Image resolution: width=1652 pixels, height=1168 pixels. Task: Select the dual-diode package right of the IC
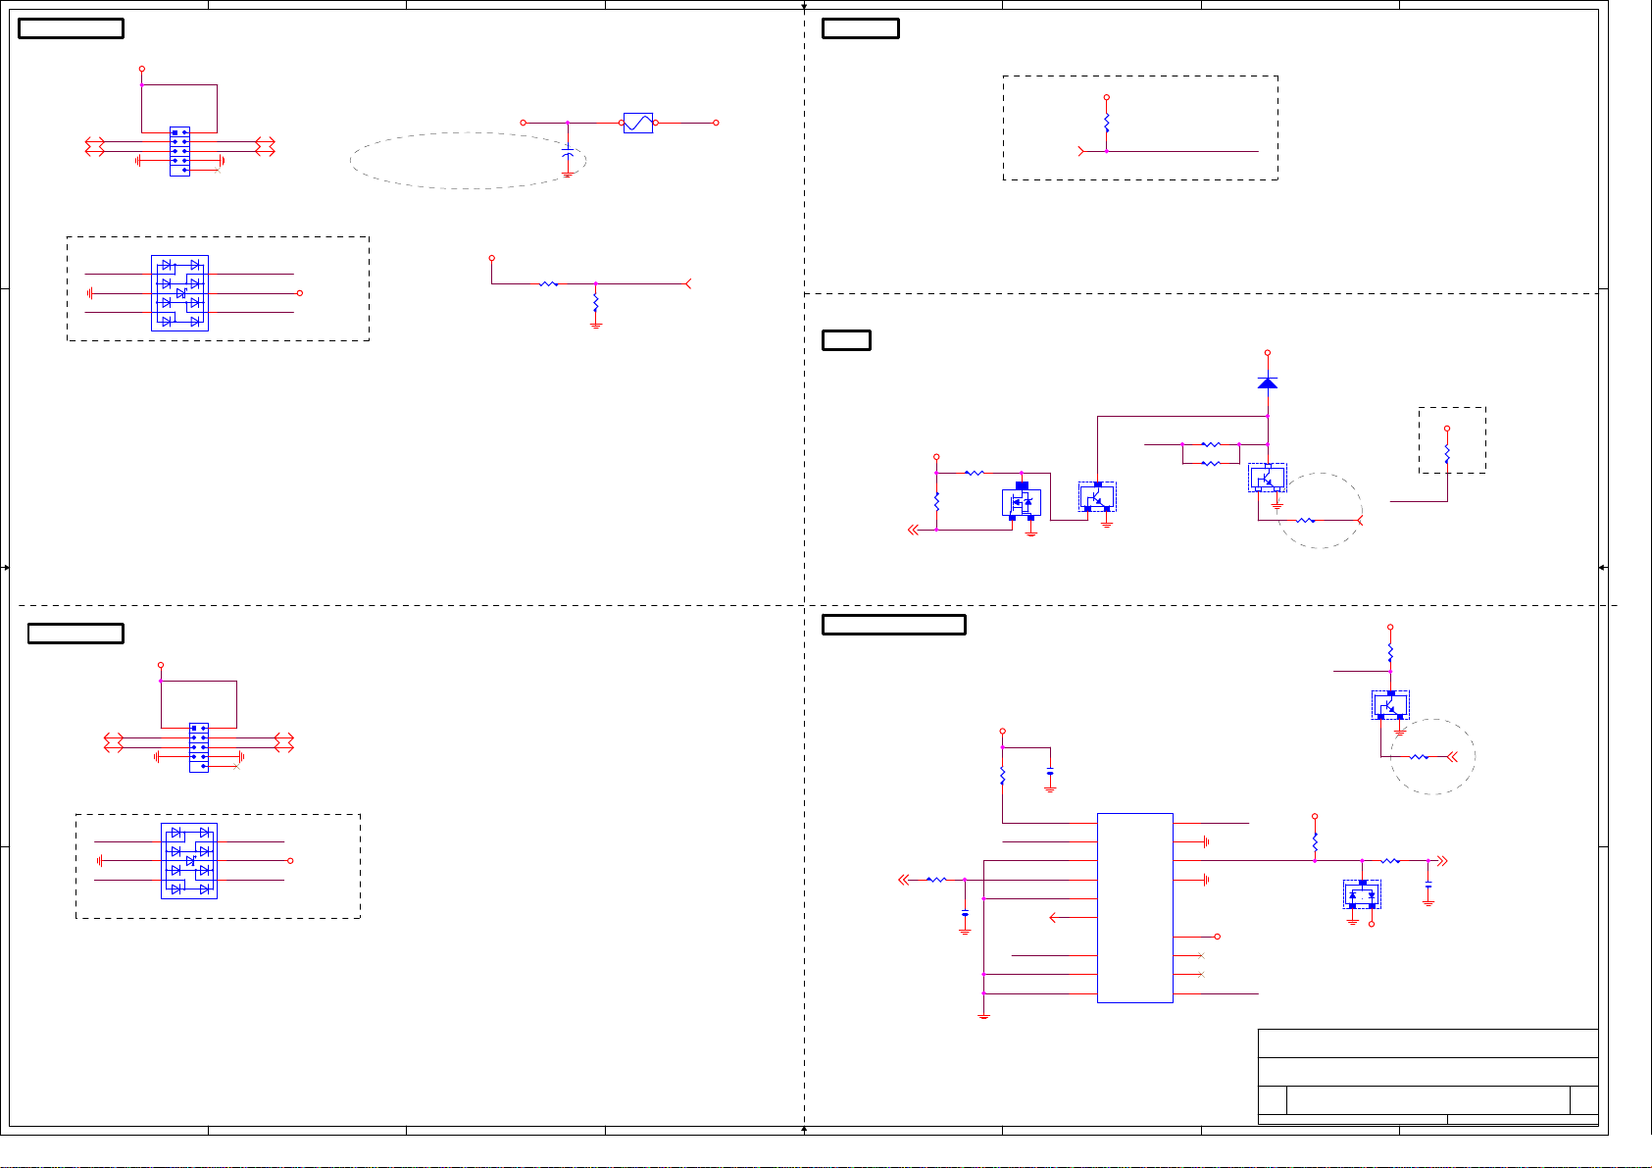click(1362, 894)
